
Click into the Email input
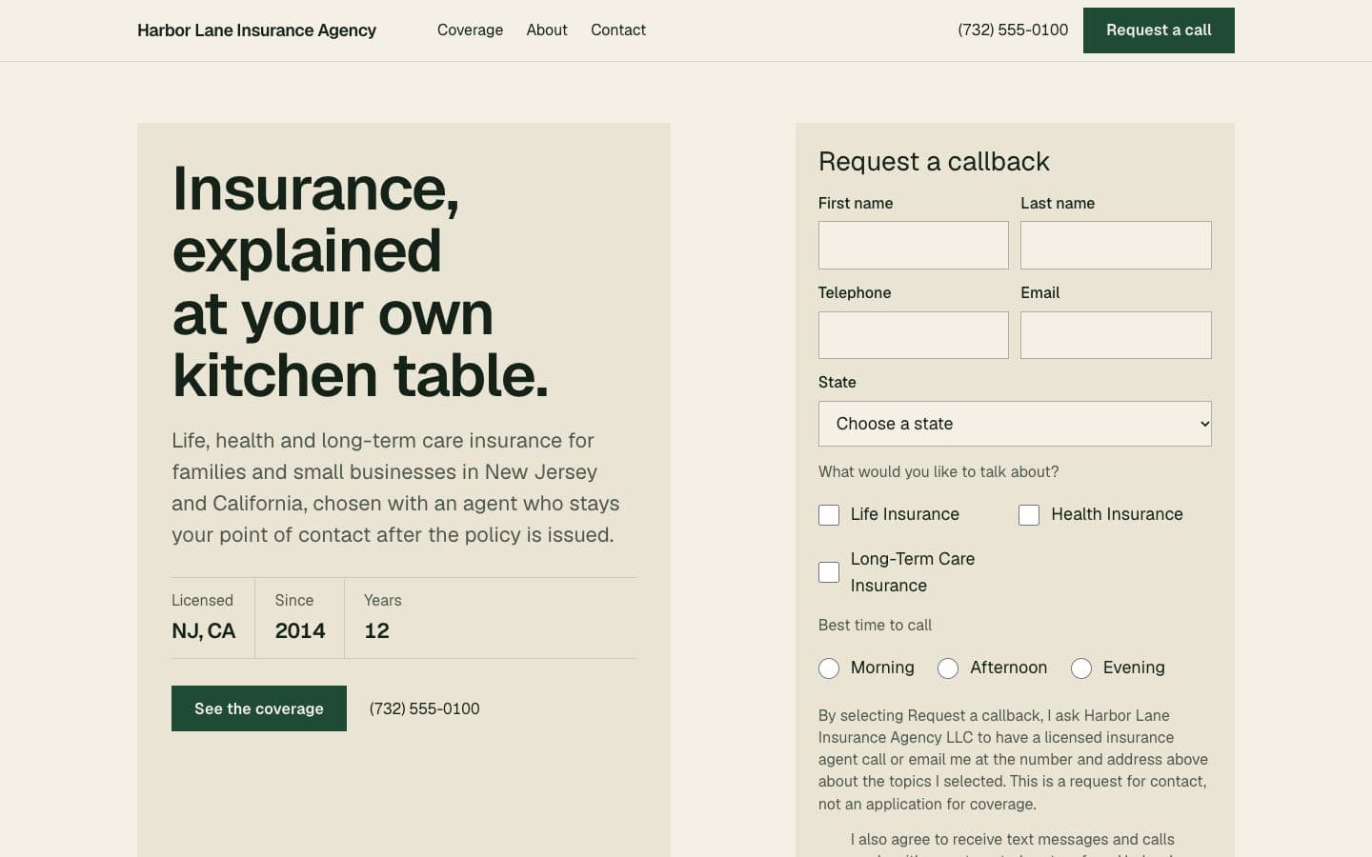[1116, 335]
